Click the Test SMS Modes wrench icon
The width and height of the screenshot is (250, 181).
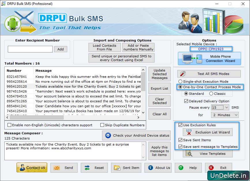[183, 73]
